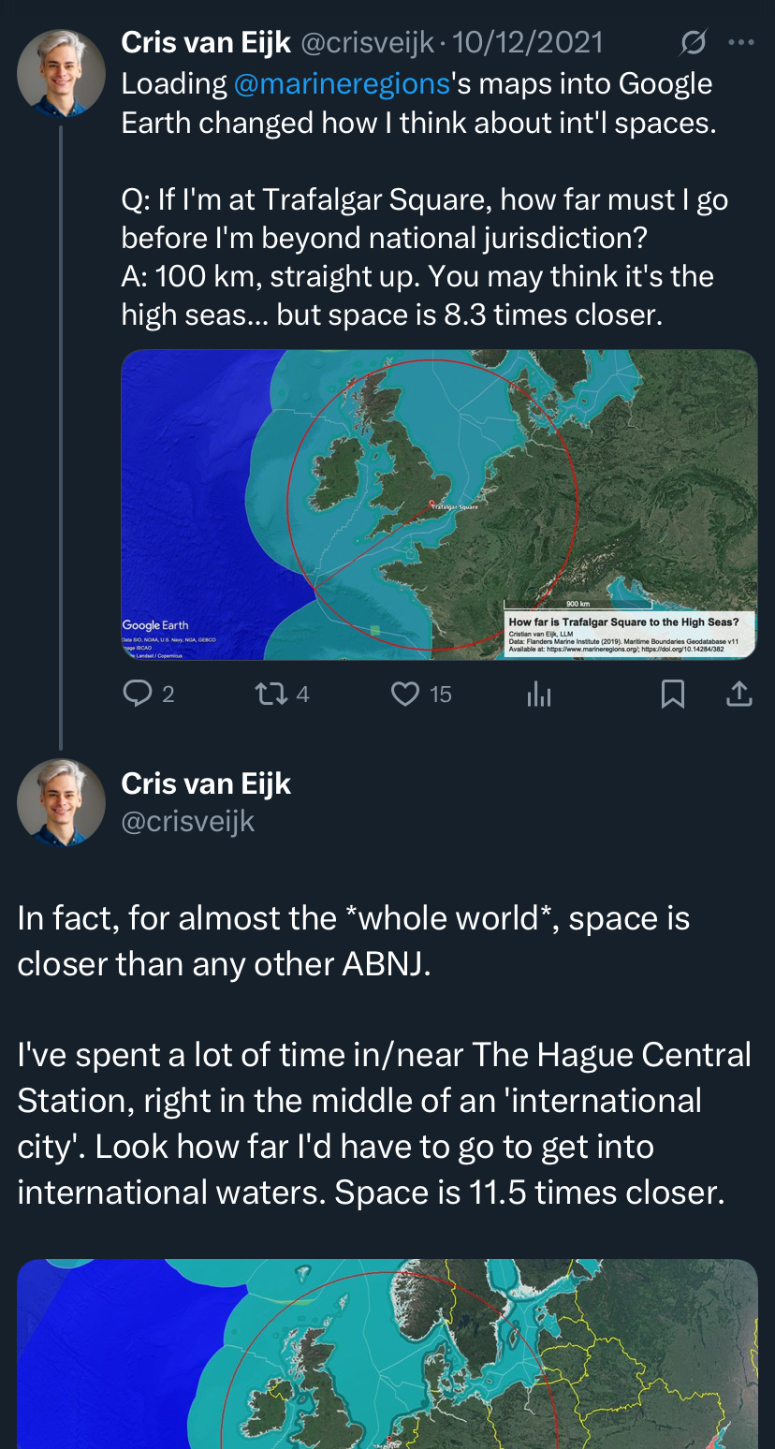Tap the 10/12/2021 tweet date
Viewport: 775px width, 1449px height.
click(528, 43)
